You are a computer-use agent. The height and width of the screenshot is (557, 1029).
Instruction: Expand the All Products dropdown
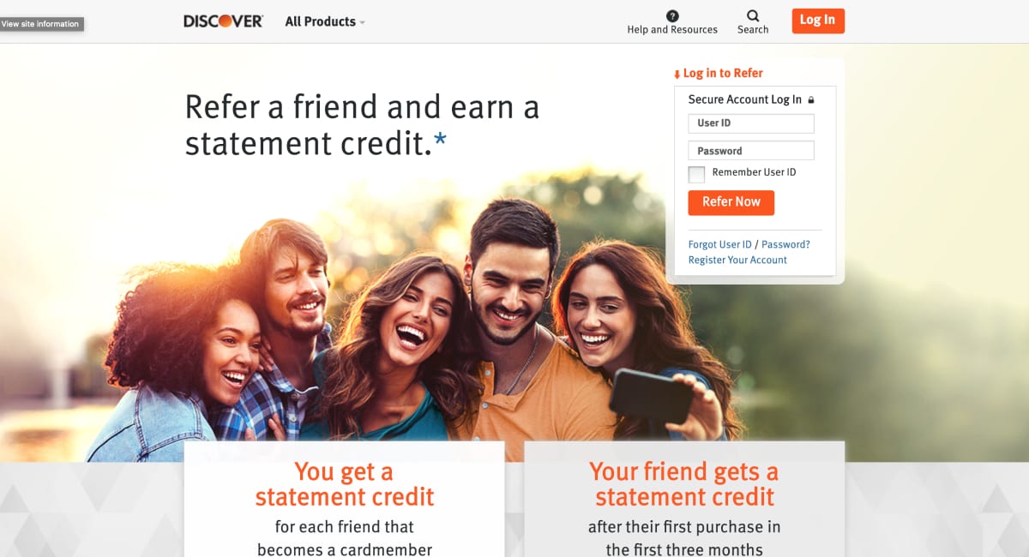[325, 21]
